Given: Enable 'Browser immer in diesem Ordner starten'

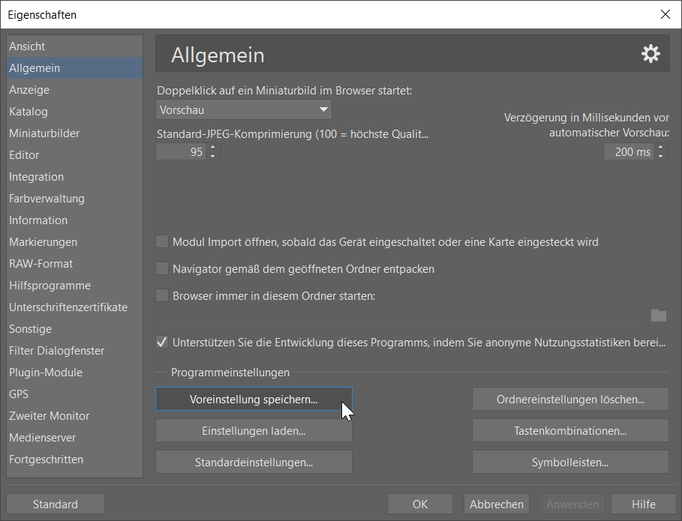Looking at the screenshot, I should [161, 295].
